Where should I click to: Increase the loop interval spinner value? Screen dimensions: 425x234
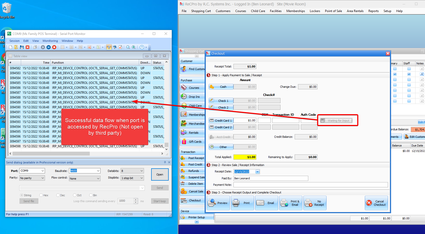[136, 200]
